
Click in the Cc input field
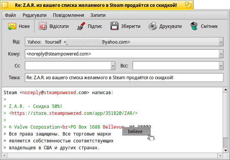(x=68, y=66)
